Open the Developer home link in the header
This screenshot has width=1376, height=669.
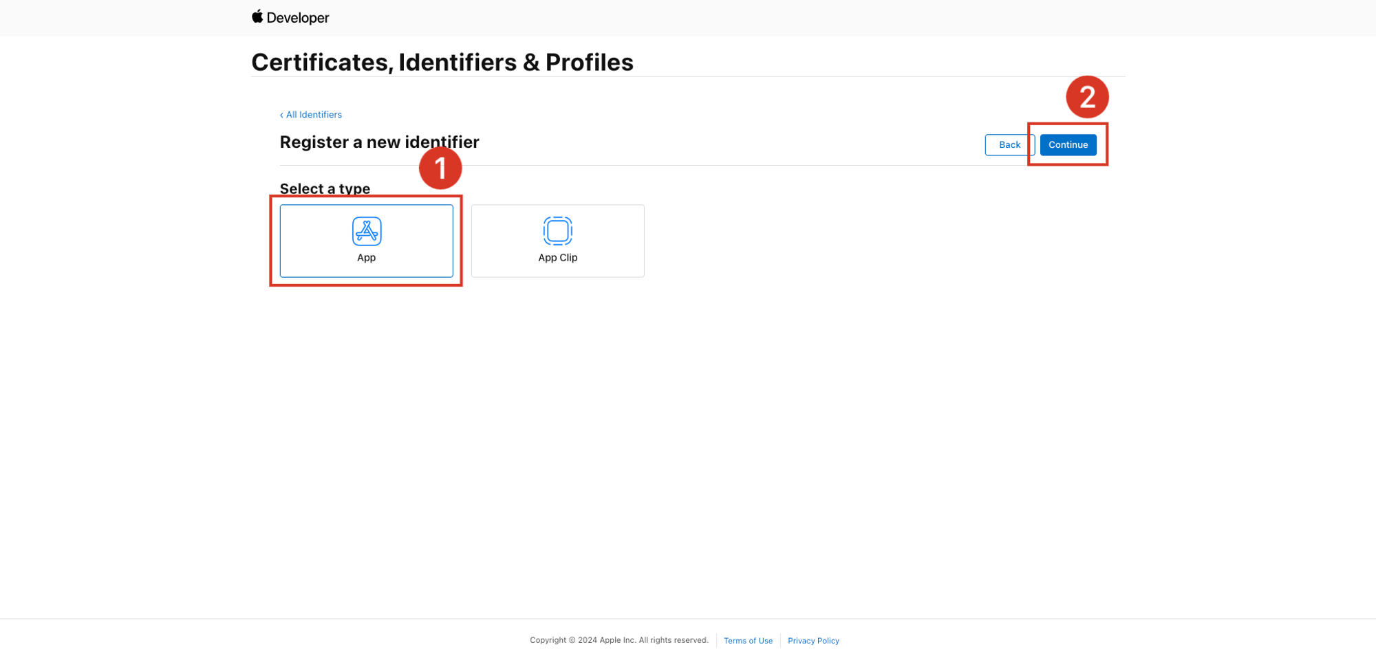point(298,18)
